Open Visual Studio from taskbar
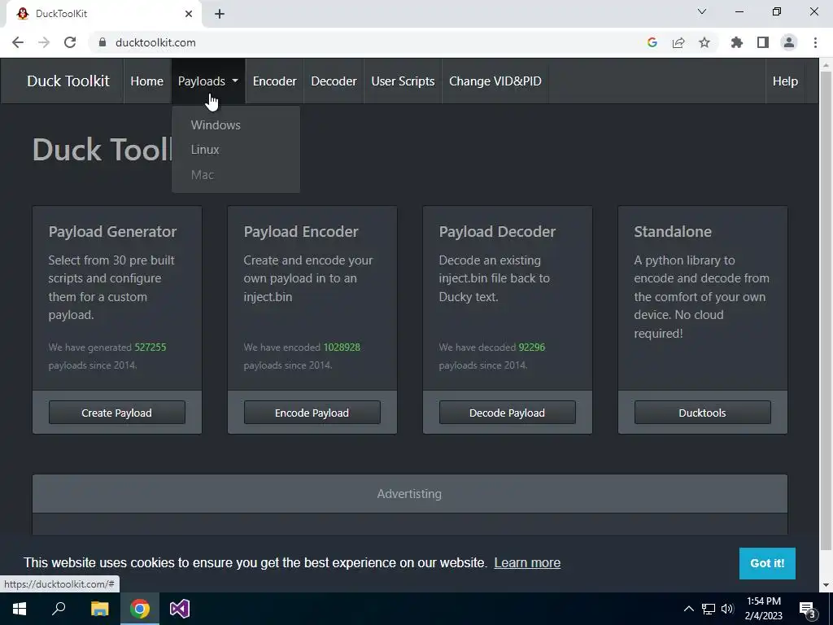The width and height of the screenshot is (833, 625). point(180,609)
